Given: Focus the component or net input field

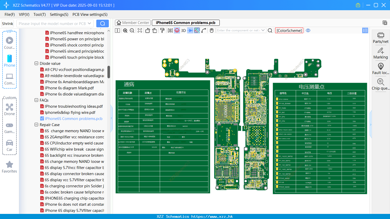Looking at the screenshot, I should [238, 30].
